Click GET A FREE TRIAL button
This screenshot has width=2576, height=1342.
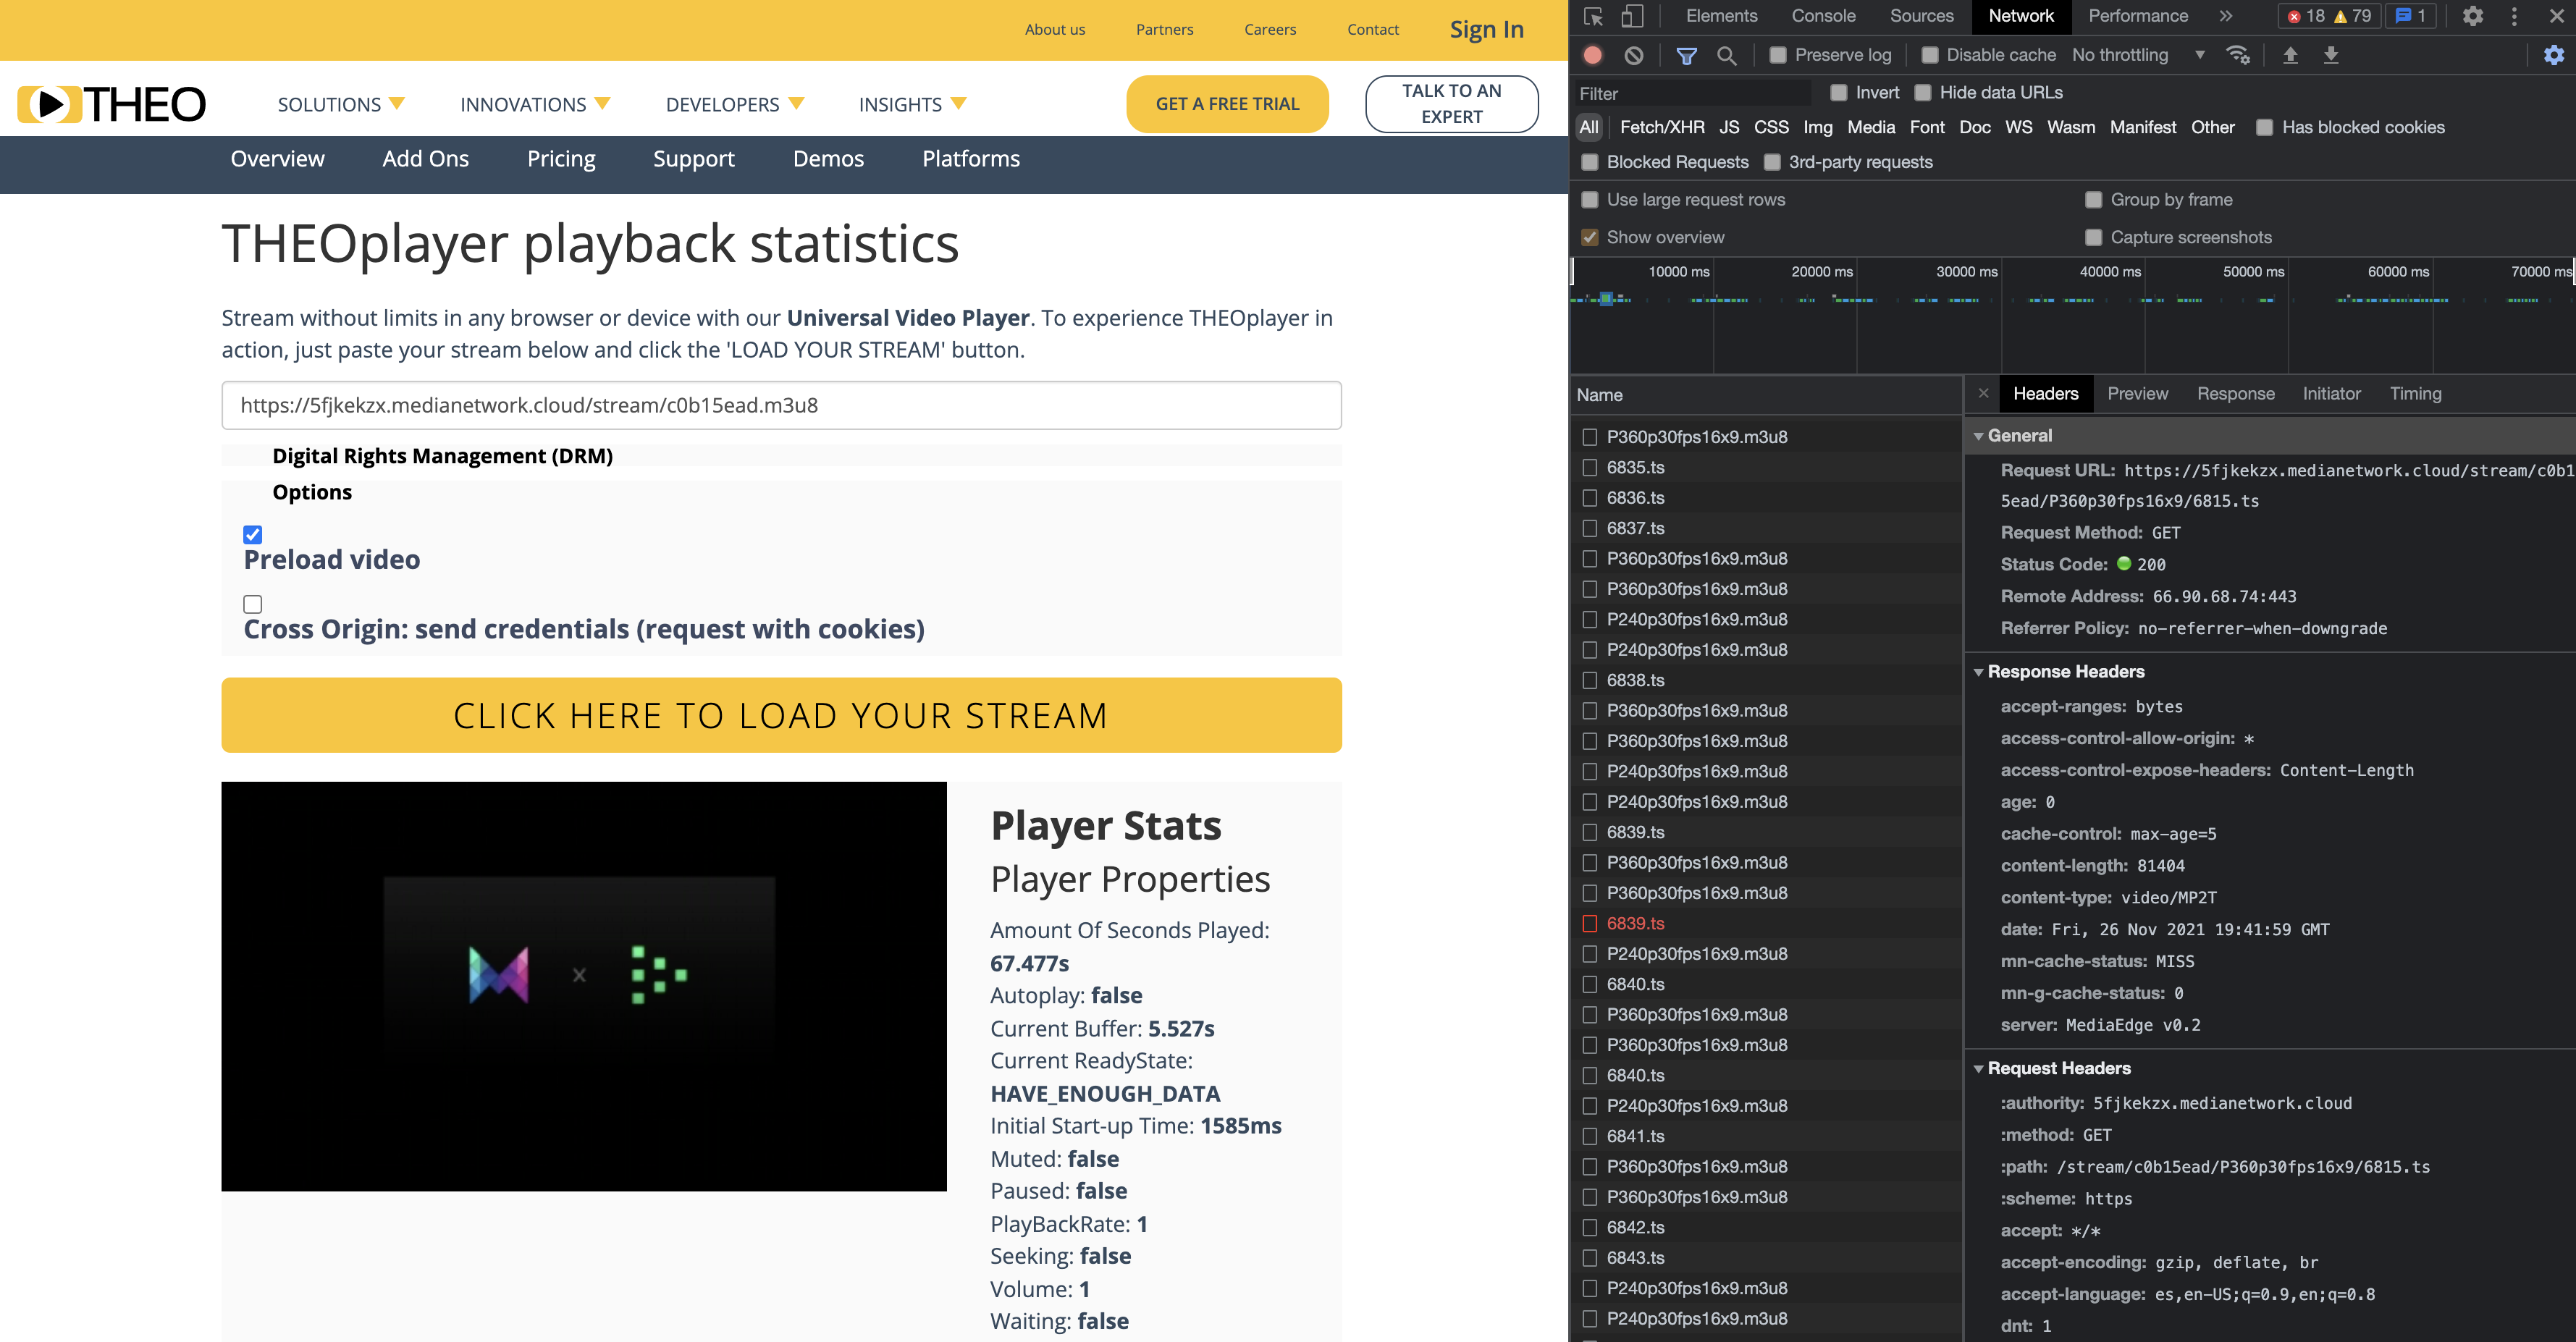click(1227, 104)
